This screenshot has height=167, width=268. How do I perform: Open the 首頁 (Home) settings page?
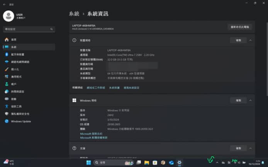tap(14, 40)
